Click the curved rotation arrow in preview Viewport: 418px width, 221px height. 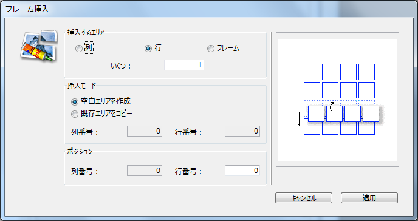point(332,106)
